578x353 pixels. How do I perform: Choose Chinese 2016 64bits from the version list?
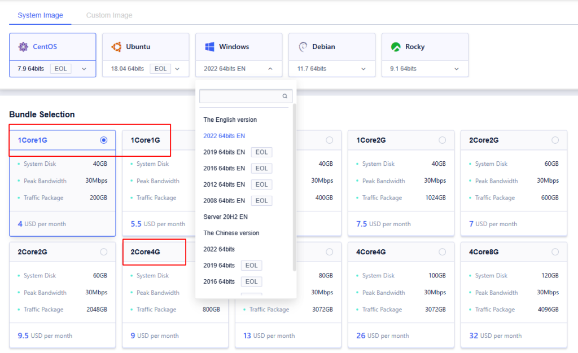point(219,281)
